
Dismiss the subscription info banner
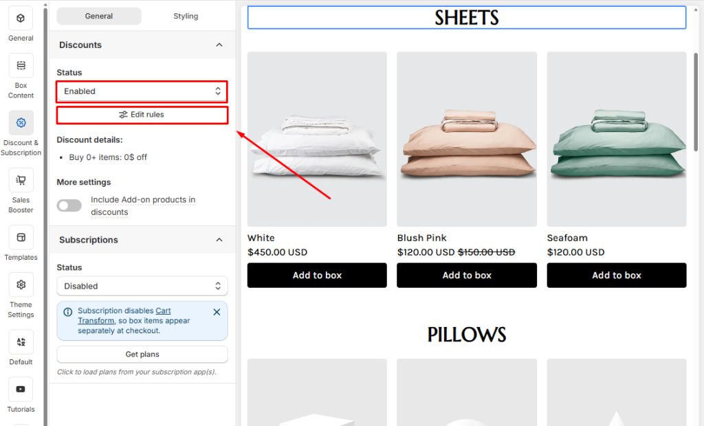pyautogui.click(x=217, y=312)
